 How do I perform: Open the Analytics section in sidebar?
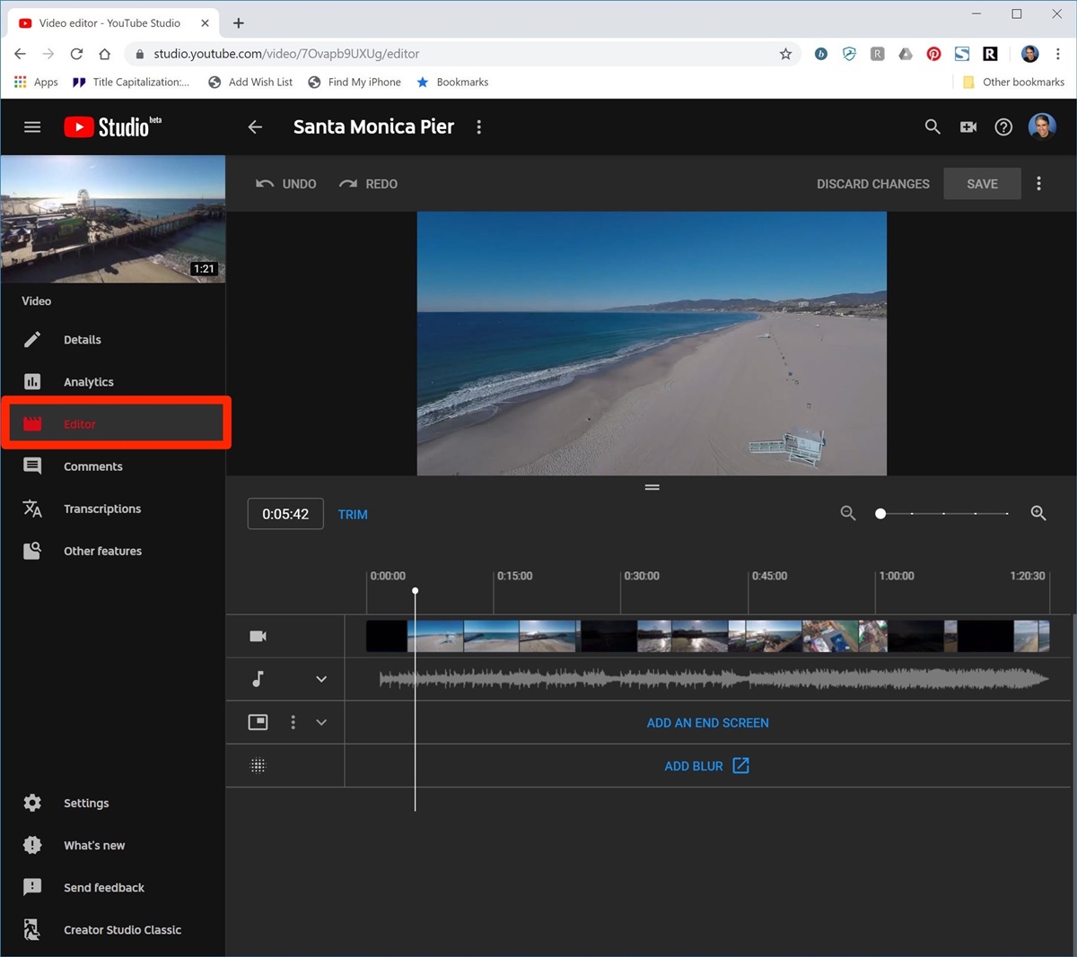click(88, 382)
